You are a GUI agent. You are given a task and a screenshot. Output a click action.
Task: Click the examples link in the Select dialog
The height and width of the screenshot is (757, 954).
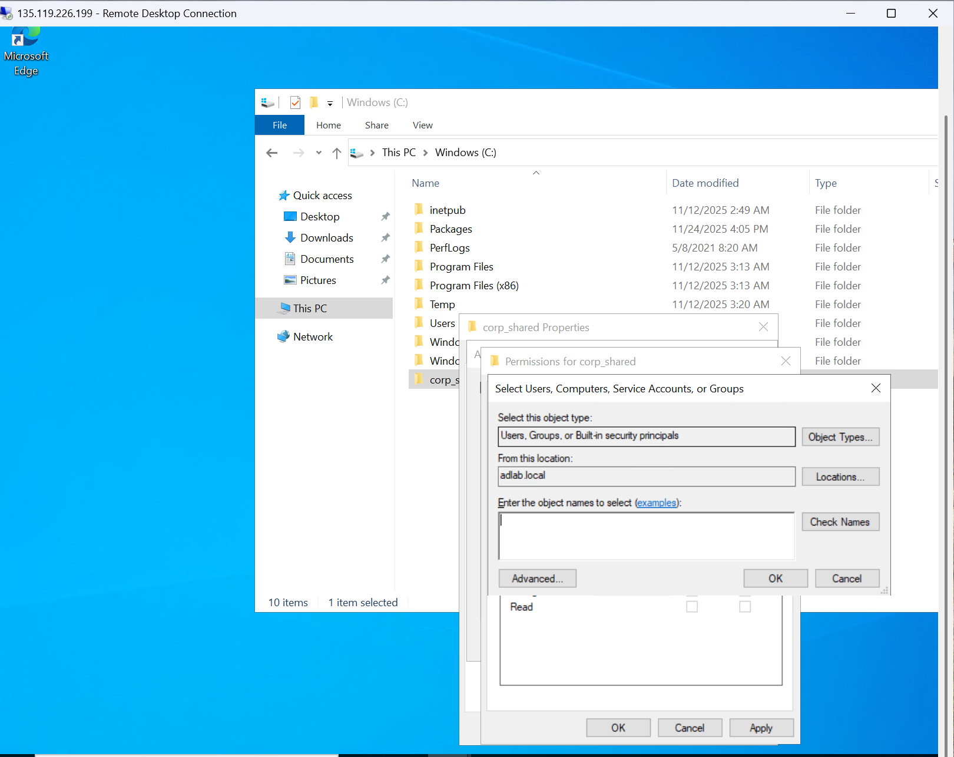657,503
